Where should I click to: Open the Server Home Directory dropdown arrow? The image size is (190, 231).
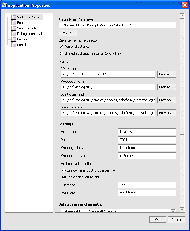point(173,25)
